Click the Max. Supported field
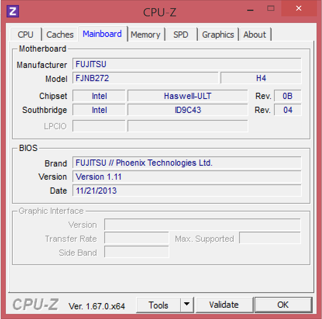 pos(270,238)
